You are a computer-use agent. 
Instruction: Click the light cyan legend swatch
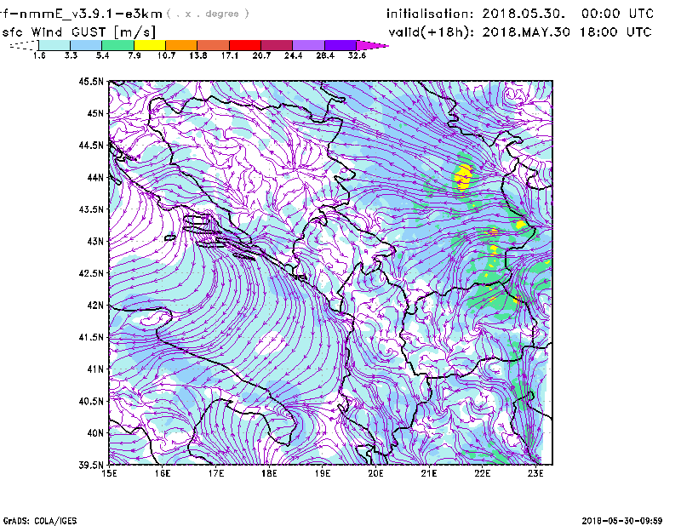[x=54, y=45]
